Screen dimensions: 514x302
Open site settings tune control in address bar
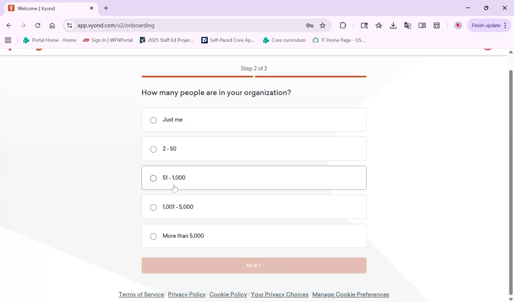click(70, 25)
